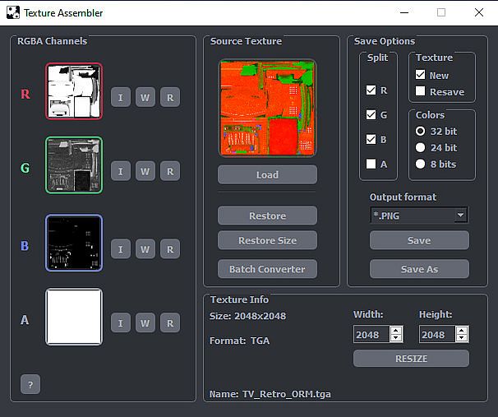This screenshot has width=498, height=417.
Task: Uncheck the R split checkbox
Action: [371, 90]
